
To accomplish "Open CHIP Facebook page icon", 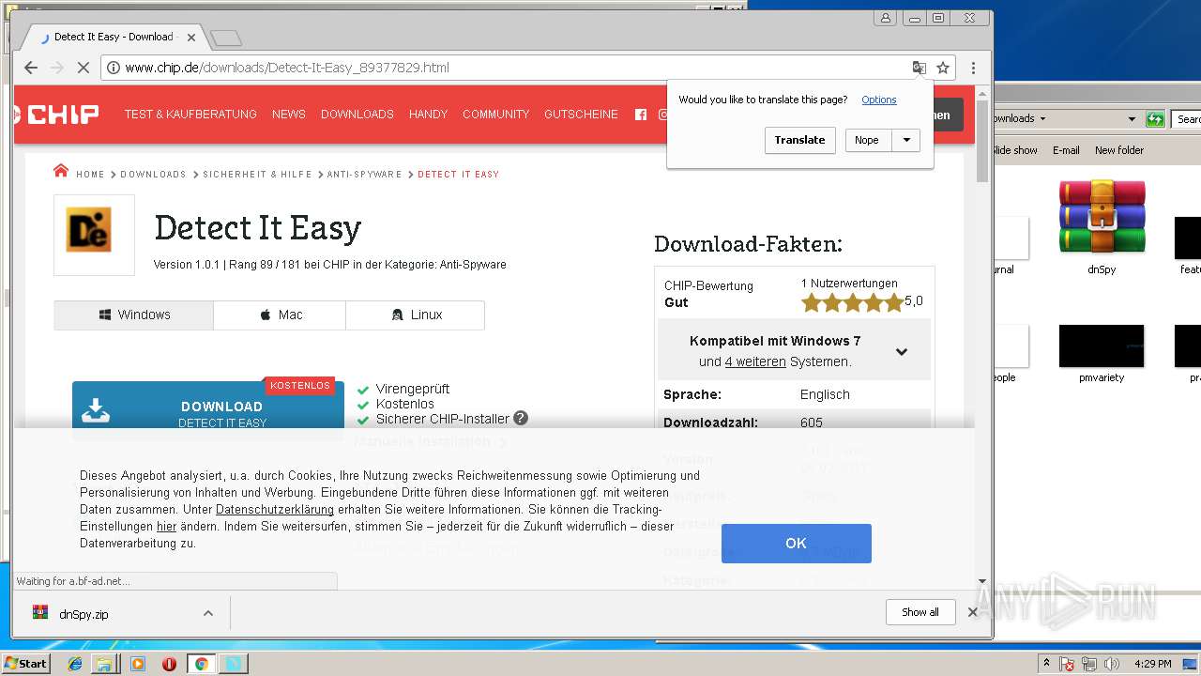I will click(x=641, y=115).
